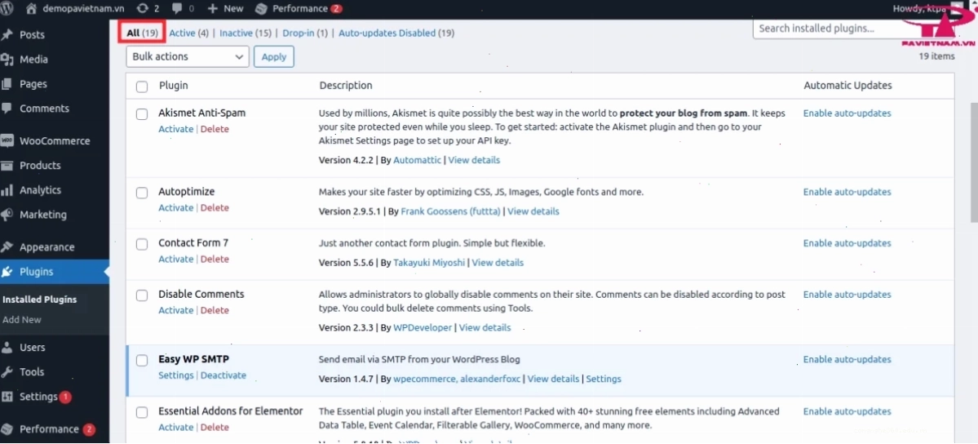Click the Performance cube icon in sidebar
Image resolution: width=978 pixels, height=444 pixels.
pos(7,429)
